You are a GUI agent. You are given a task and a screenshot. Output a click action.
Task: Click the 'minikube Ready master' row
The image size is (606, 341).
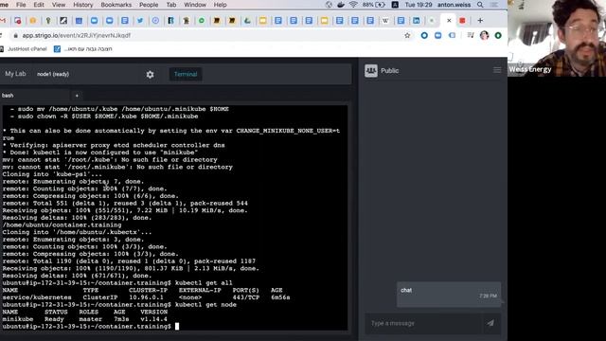tap(85, 319)
